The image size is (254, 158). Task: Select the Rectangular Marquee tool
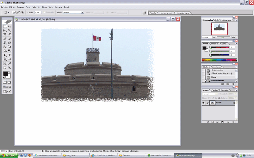(5, 26)
